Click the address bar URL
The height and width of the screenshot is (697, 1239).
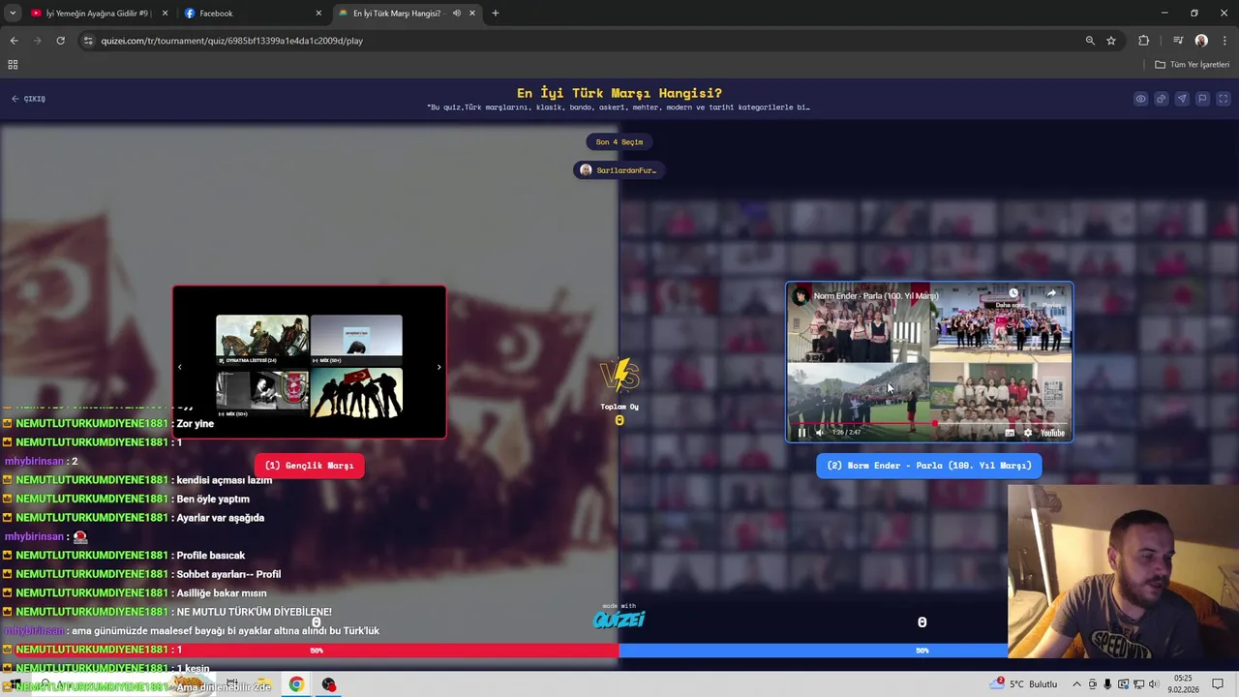click(232, 41)
